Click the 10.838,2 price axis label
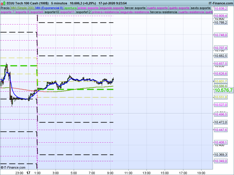Viewport: 234px width, 175px height. 221,9
